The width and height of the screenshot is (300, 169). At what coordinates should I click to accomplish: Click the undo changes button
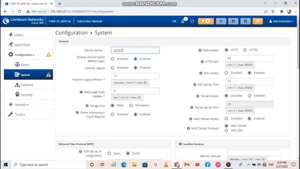click(221, 21)
